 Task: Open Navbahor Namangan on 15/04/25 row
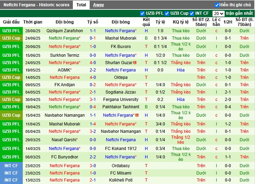point(64,115)
